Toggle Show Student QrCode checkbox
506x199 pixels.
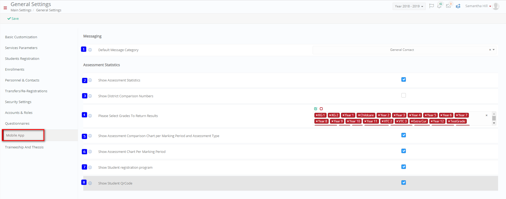403,182
